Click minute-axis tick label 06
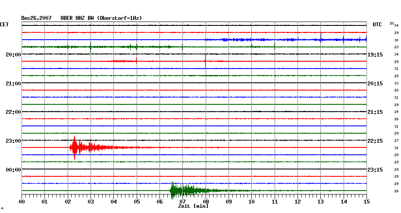Screen dimensions: 401x213 click(160, 202)
